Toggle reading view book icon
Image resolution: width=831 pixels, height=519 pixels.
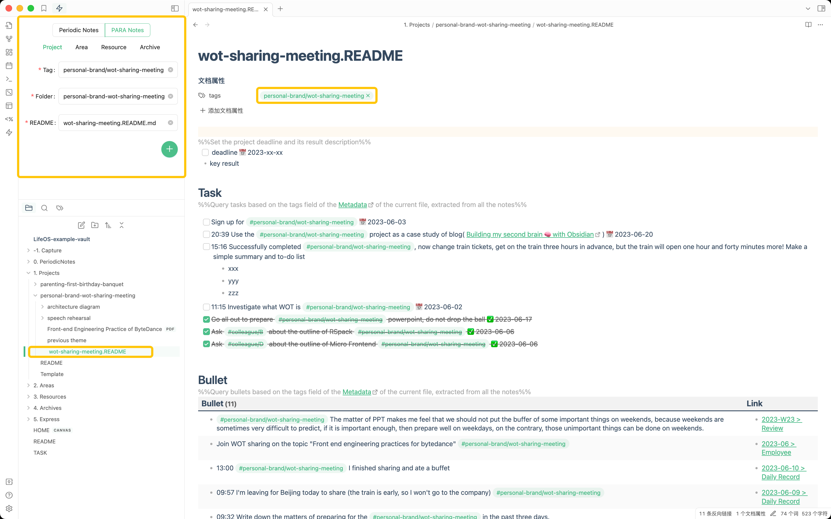click(x=808, y=25)
